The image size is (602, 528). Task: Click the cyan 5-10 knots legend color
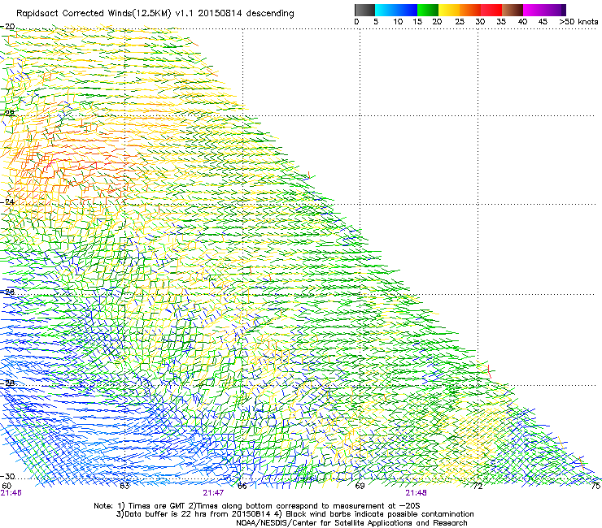(386, 10)
